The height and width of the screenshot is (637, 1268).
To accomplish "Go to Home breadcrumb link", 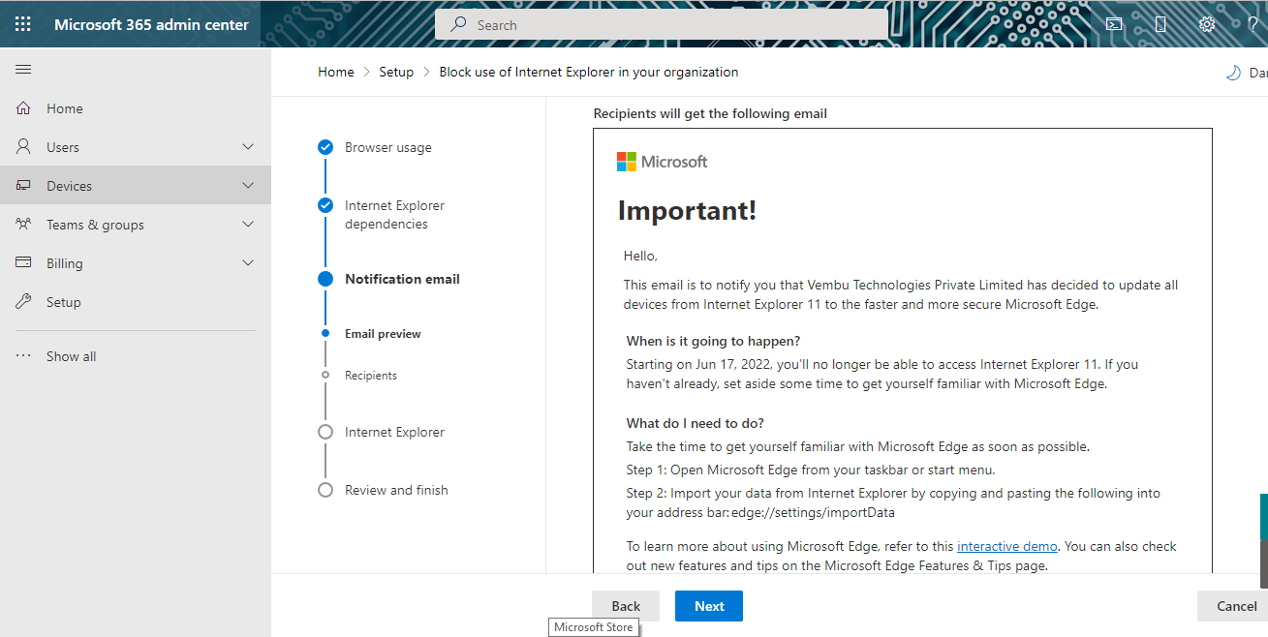I will point(336,72).
